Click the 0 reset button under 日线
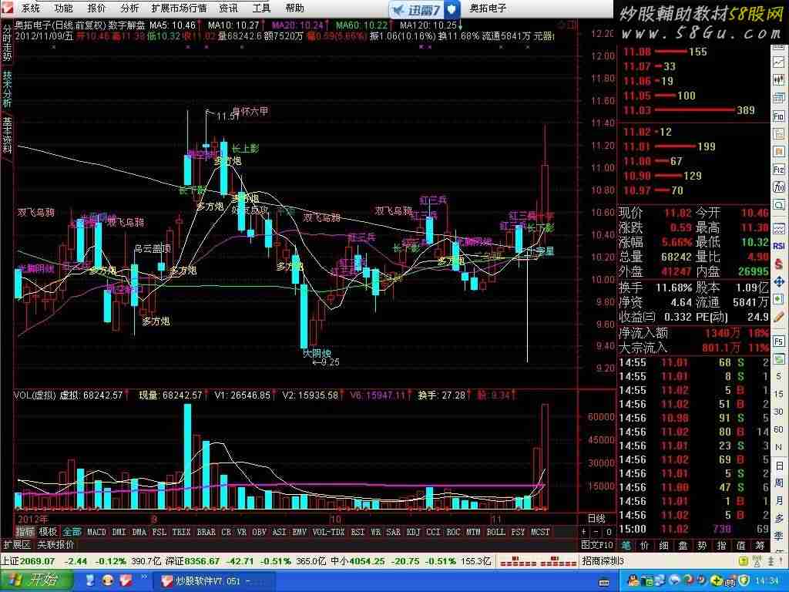The image size is (789, 592). (609, 532)
